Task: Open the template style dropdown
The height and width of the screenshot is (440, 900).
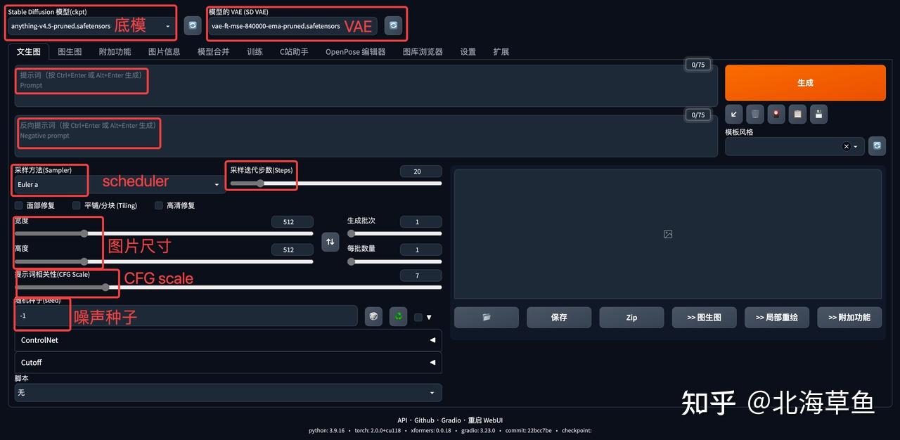Action: click(x=795, y=146)
